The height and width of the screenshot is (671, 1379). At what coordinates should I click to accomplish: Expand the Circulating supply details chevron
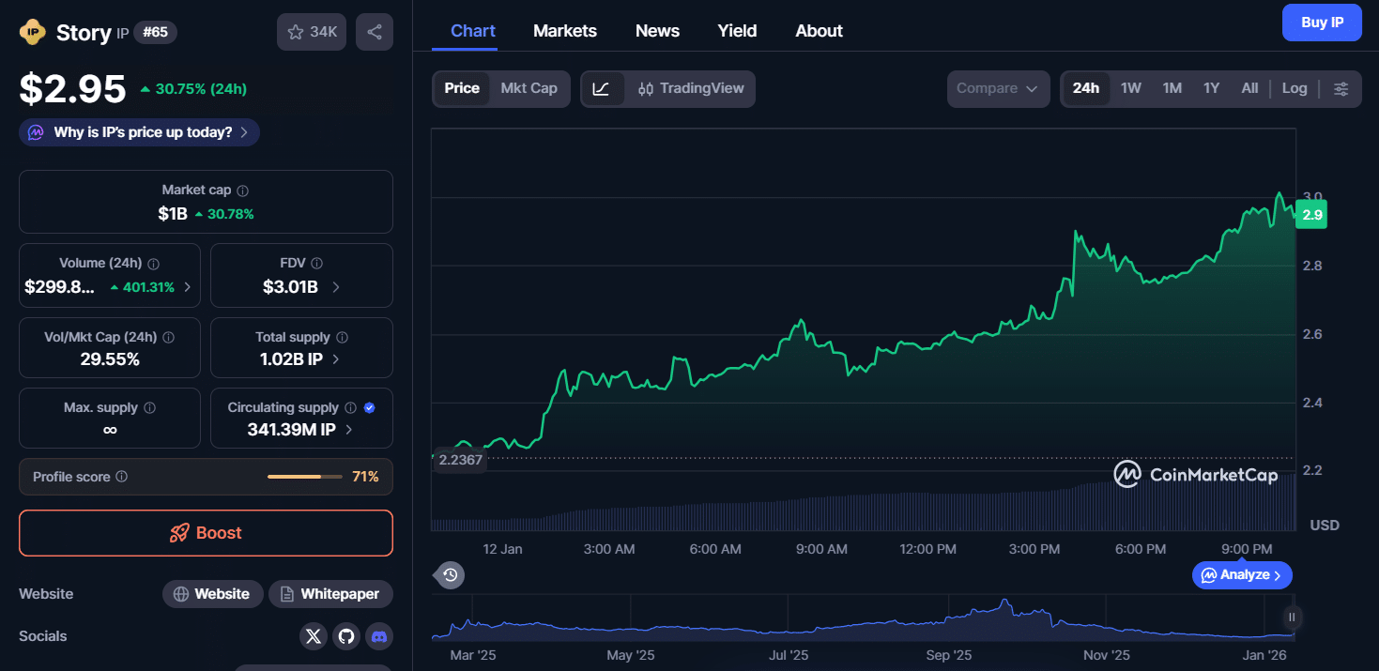coord(349,430)
